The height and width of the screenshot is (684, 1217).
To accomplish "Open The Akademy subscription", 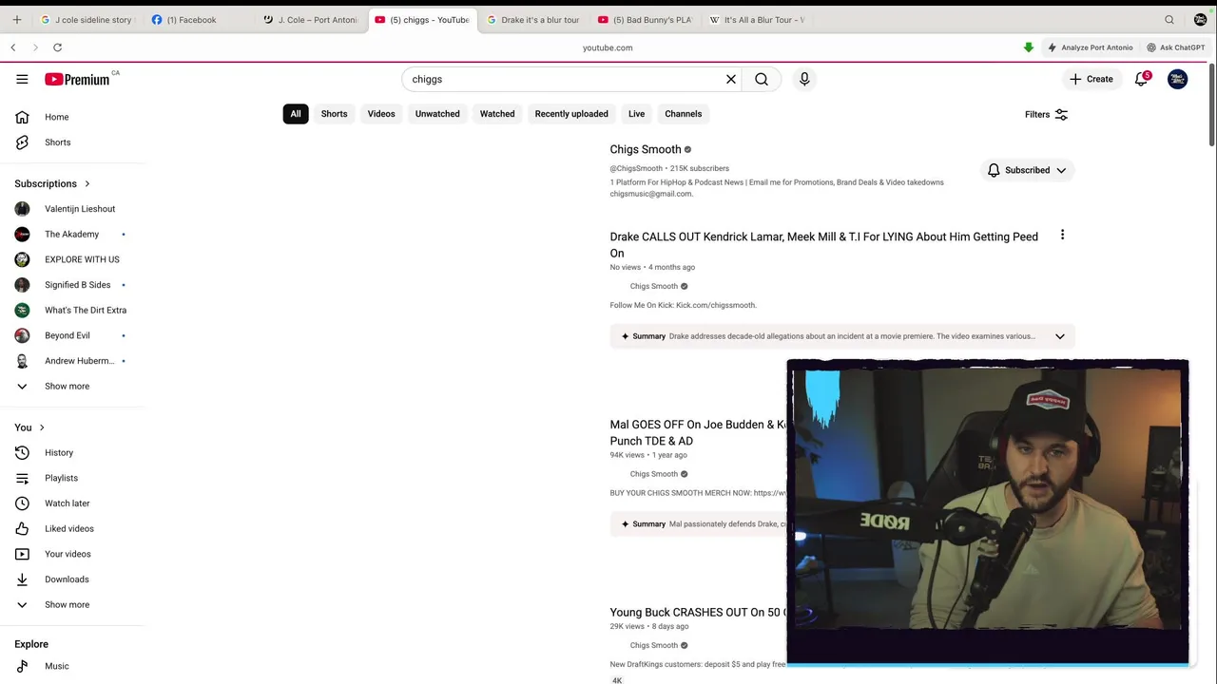I will [x=72, y=235].
